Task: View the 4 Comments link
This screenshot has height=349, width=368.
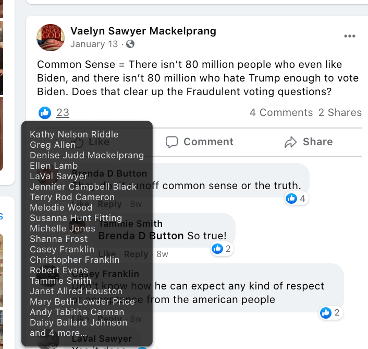Action: coord(281,112)
